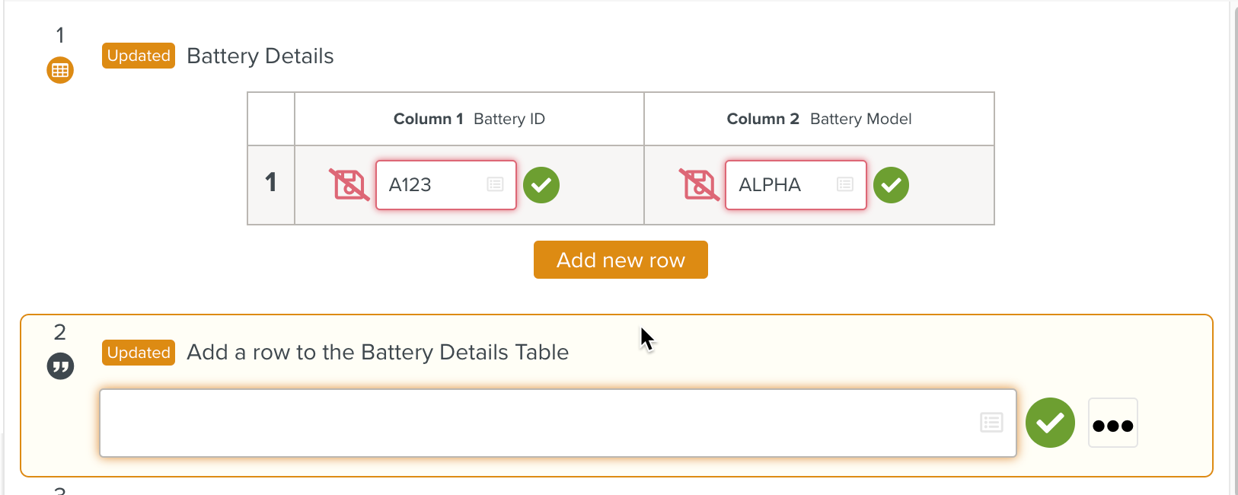Confirm Battery ID value with green checkmark
Image resolution: width=1238 pixels, height=495 pixels.
[x=541, y=185]
